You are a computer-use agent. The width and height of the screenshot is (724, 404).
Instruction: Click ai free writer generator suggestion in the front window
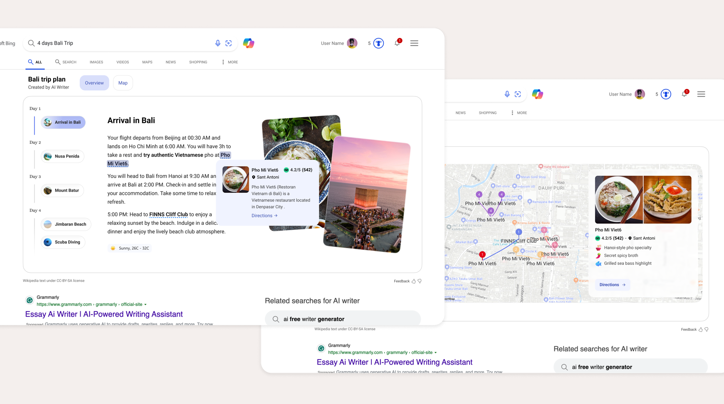[343, 318]
